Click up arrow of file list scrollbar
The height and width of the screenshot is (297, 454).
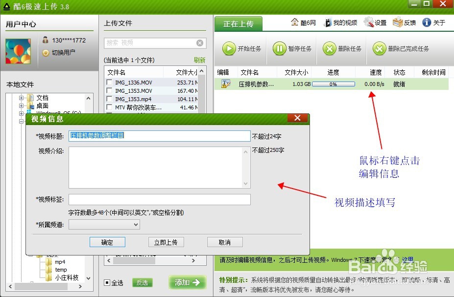click(201, 71)
